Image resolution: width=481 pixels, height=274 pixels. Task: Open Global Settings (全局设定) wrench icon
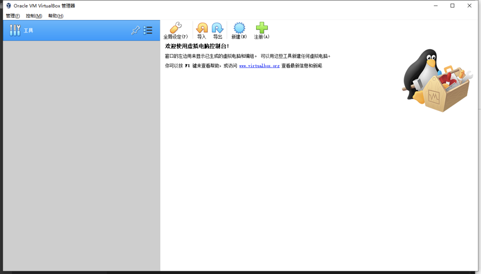(176, 28)
